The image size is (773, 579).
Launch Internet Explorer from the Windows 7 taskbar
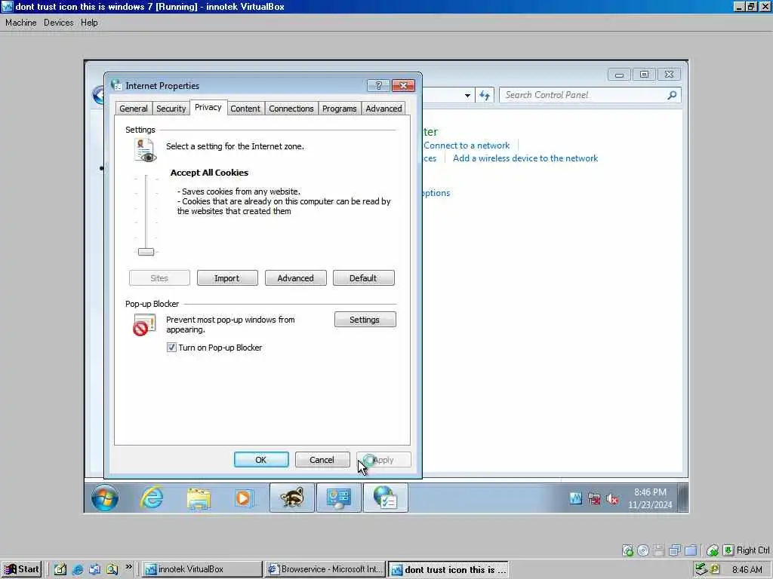click(x=152, y=498)
